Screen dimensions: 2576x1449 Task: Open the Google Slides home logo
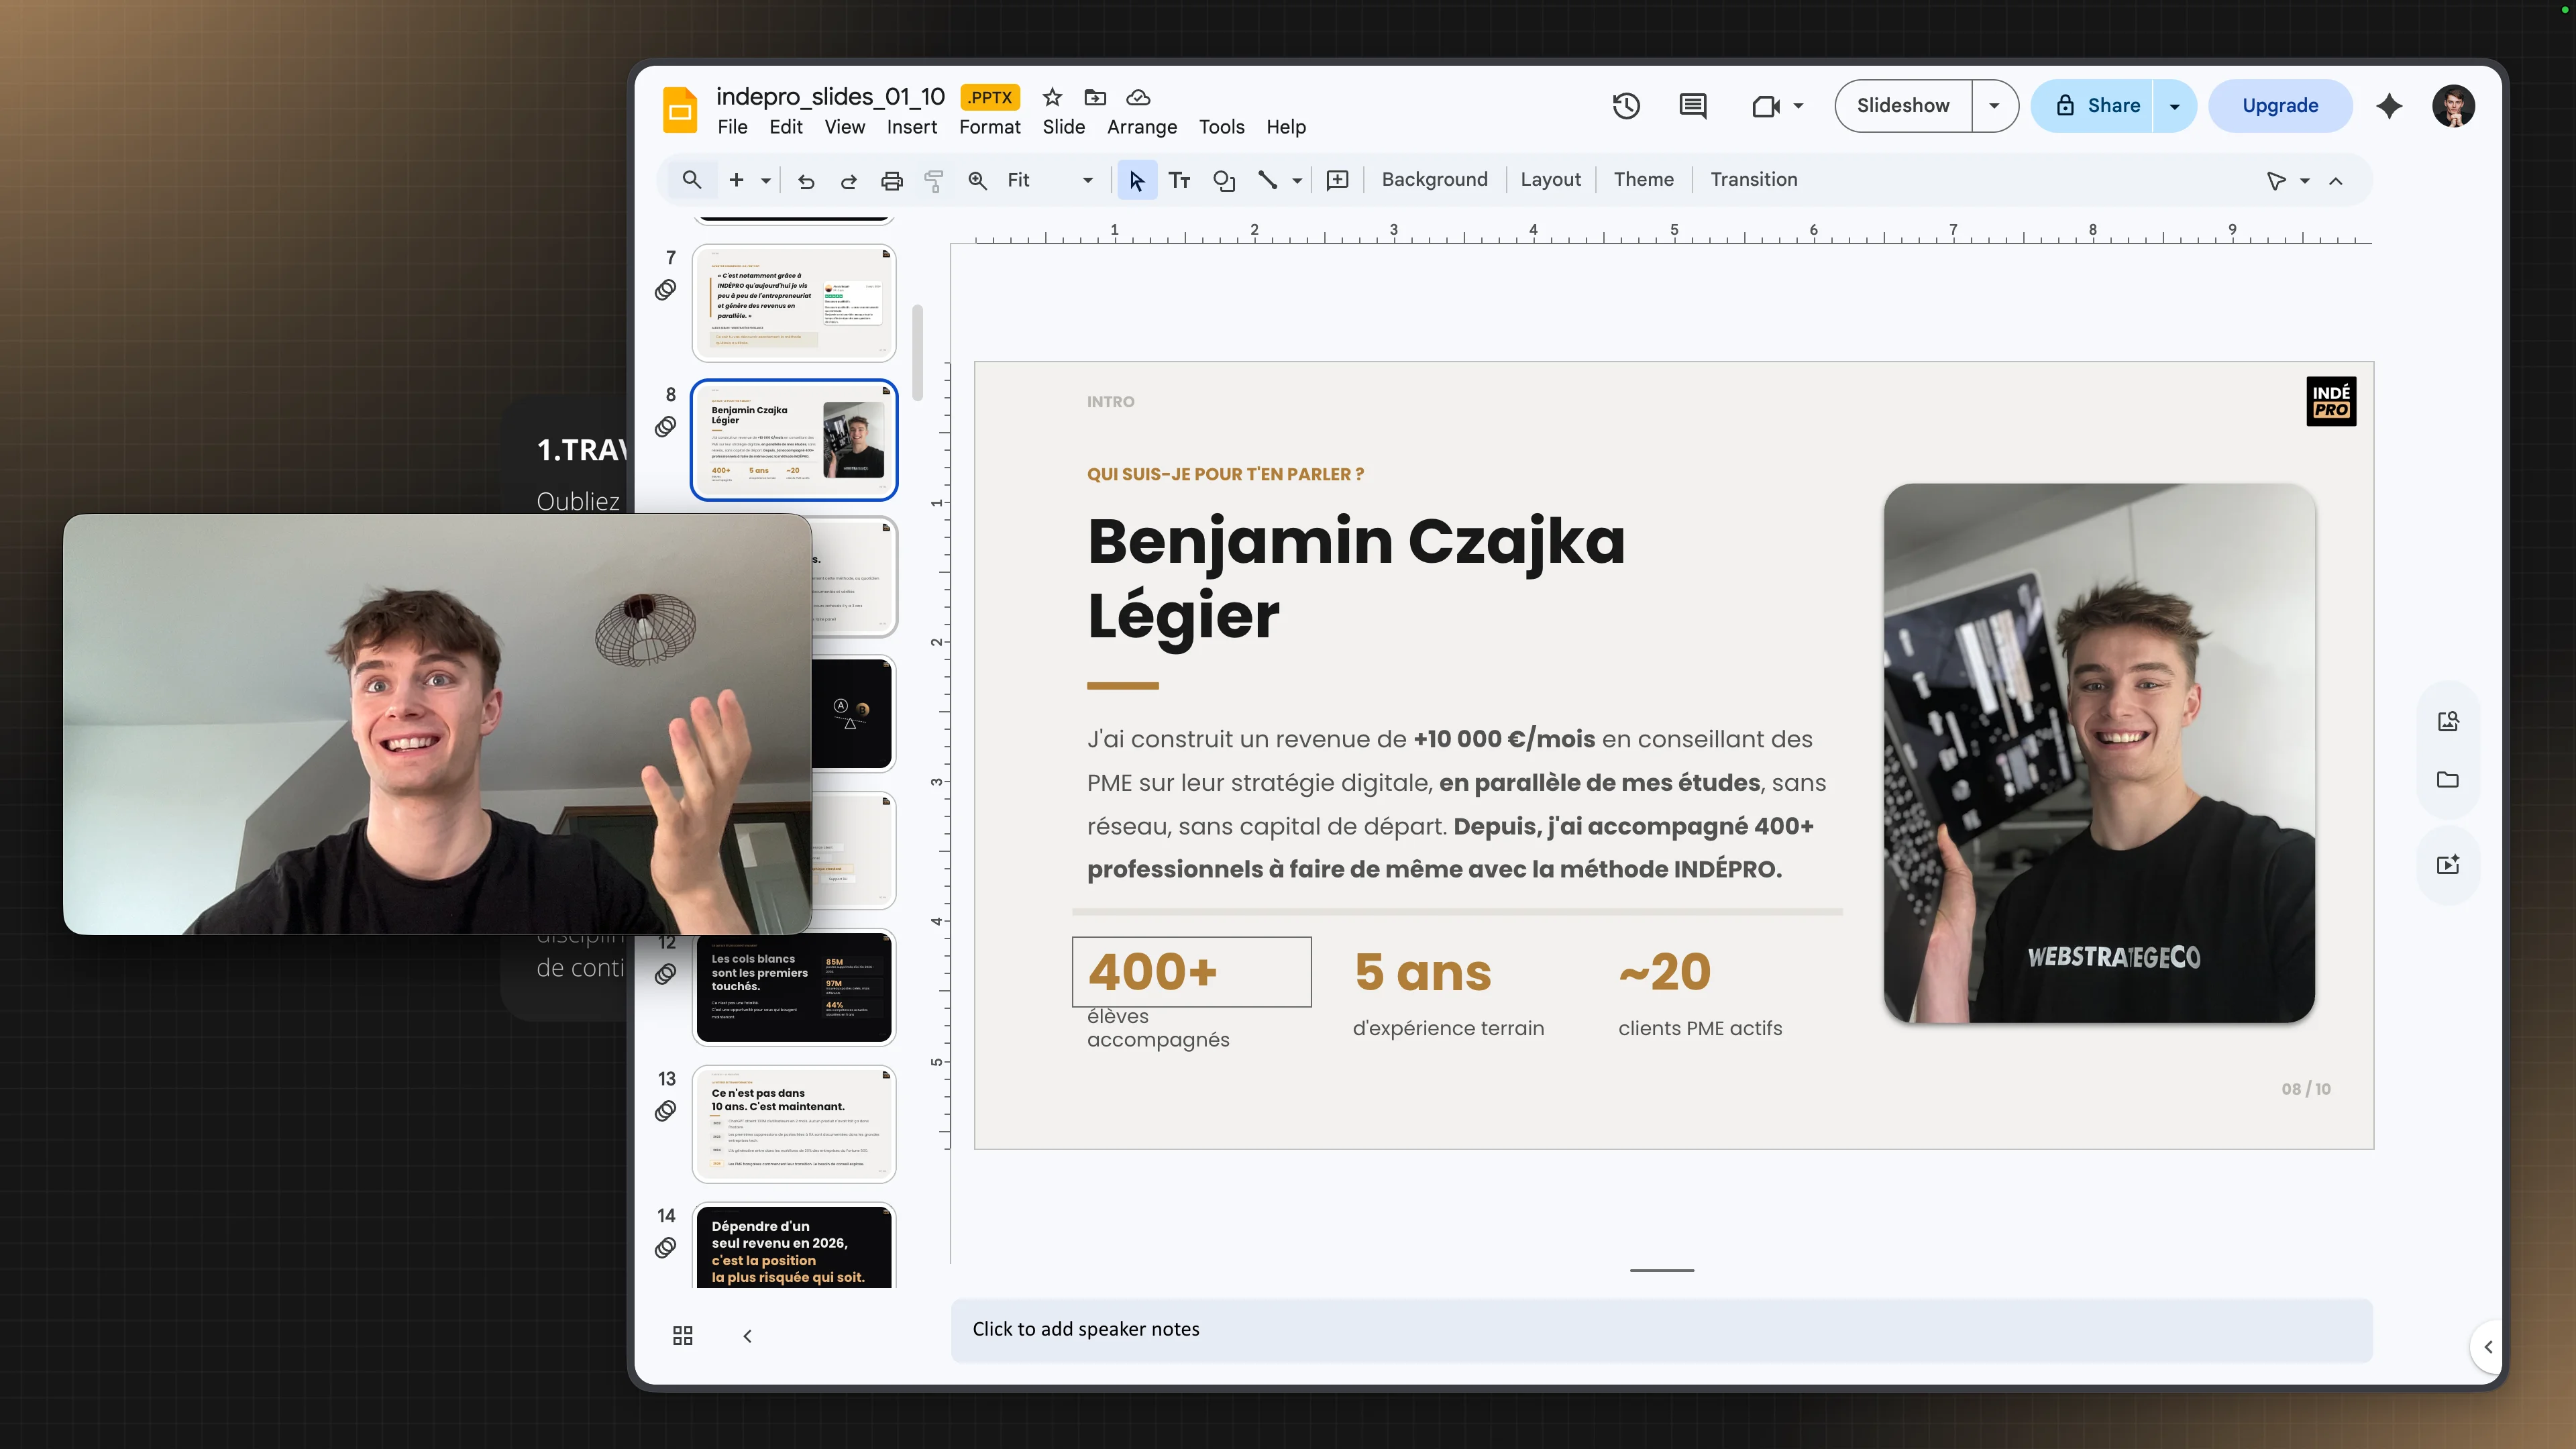(x=680, y=110)
